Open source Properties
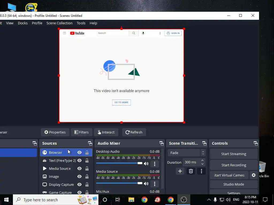The width and height of the screenshot is (274, 205). tap(55, 132)
